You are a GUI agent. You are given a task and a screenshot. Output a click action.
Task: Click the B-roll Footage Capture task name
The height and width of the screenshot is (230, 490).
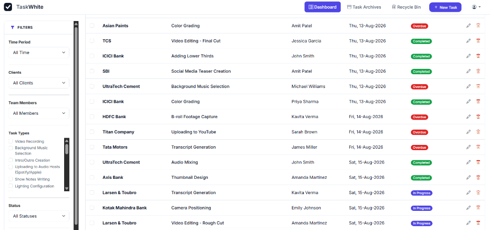click(194, 117)
